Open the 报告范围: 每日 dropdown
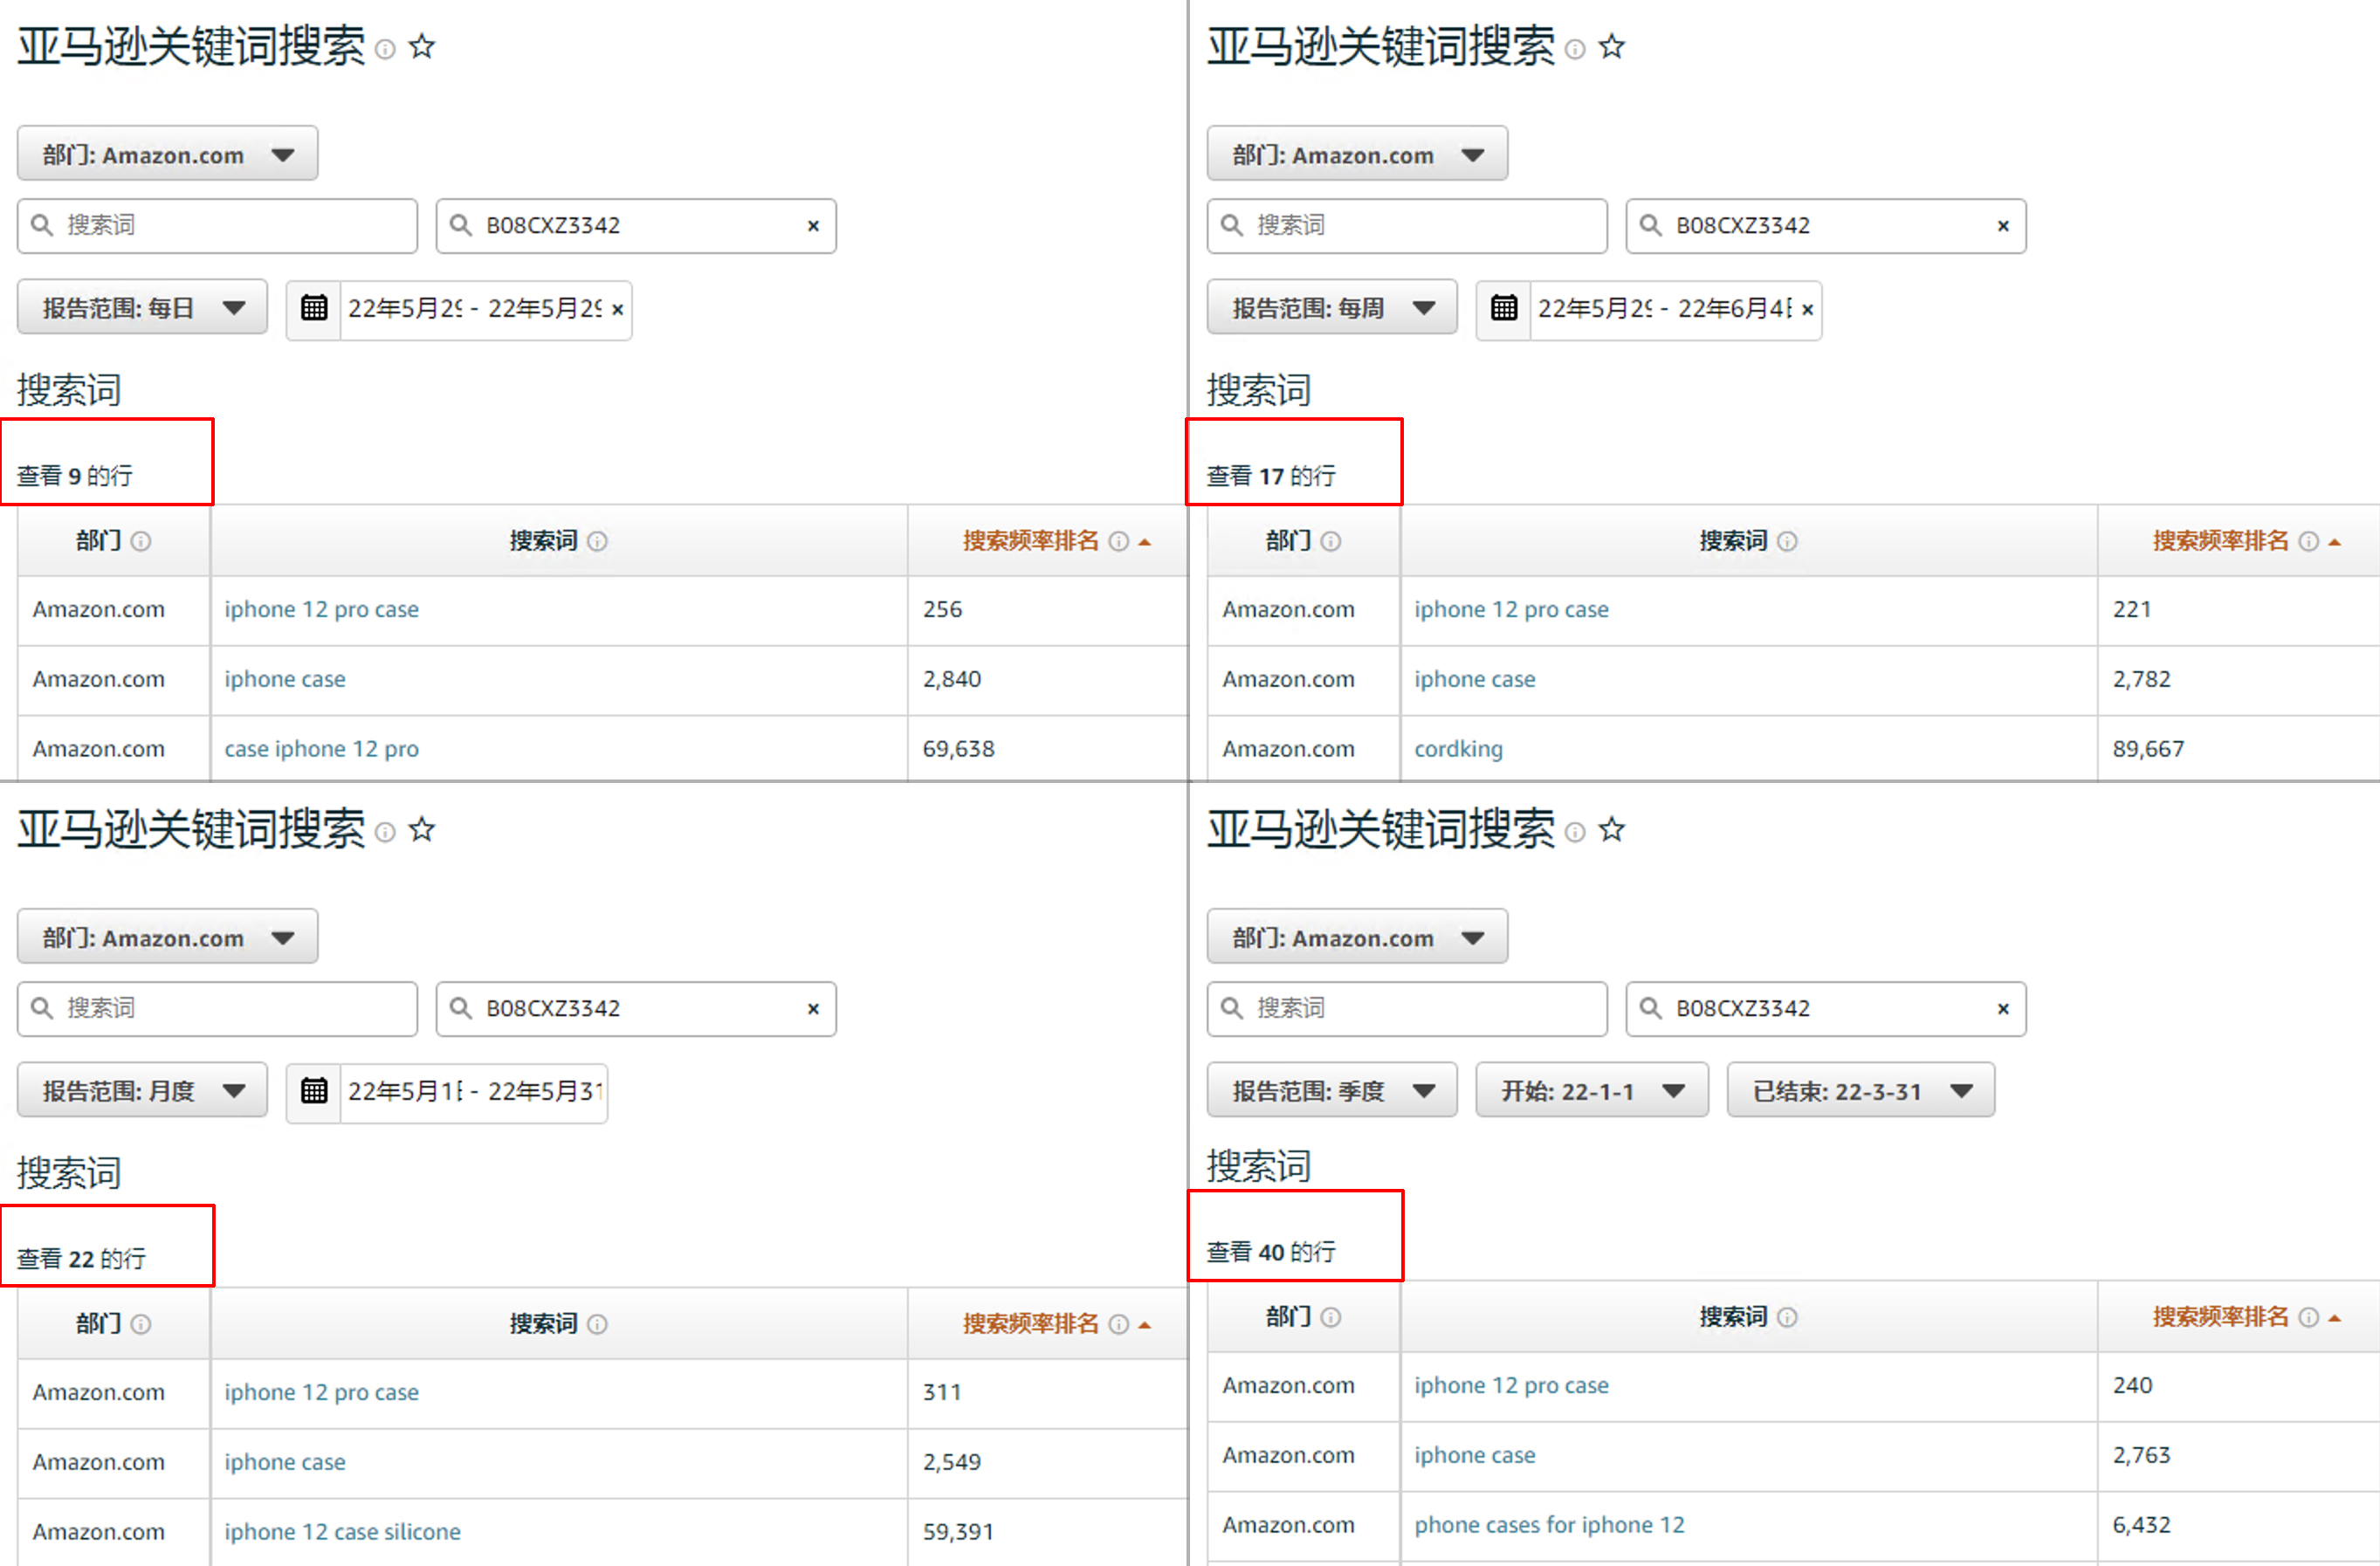Screen dimensions: 2380x1566 pos(142,308)
